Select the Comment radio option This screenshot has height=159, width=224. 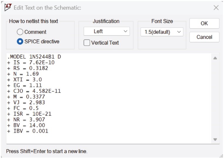[x=20, y=32]
